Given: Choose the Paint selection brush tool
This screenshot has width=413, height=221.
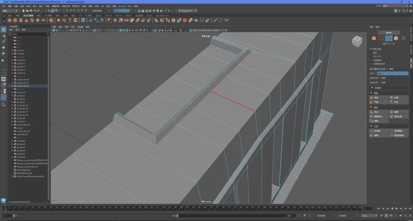Looking at the screenshot, I should pos(4,41).
